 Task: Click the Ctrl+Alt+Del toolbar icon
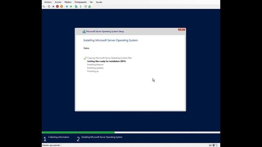[44, 7]
